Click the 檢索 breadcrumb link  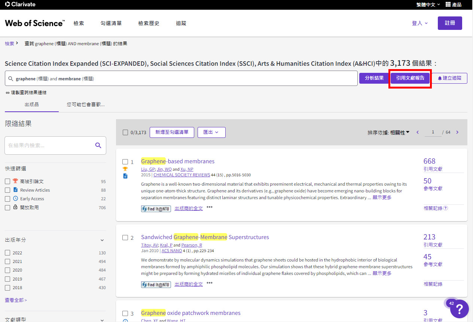(9, 44)
